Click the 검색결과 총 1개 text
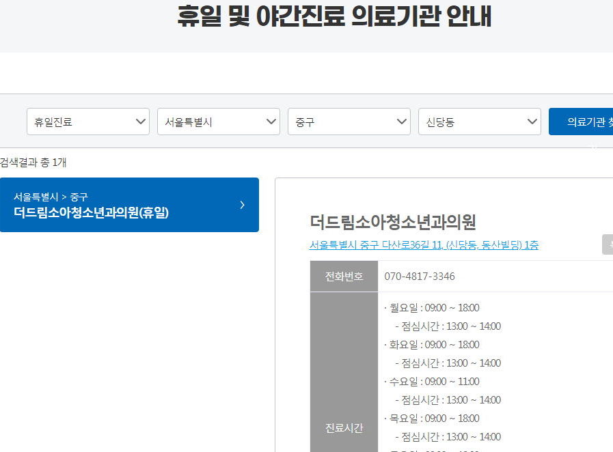 (33, 162)
